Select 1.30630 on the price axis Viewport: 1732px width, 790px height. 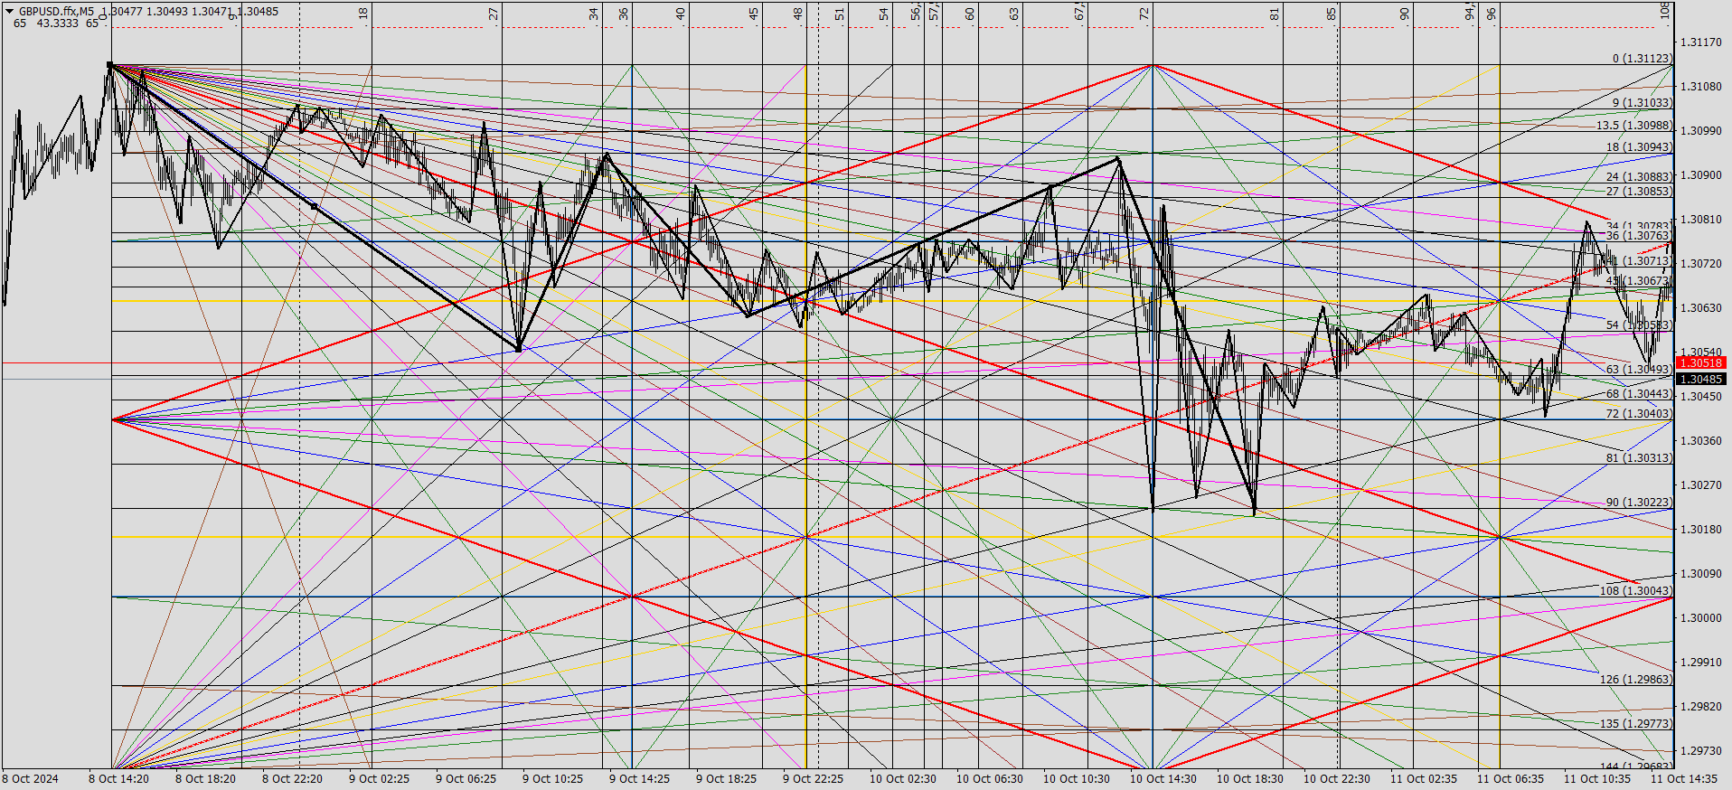click(x=1700, y=308)
